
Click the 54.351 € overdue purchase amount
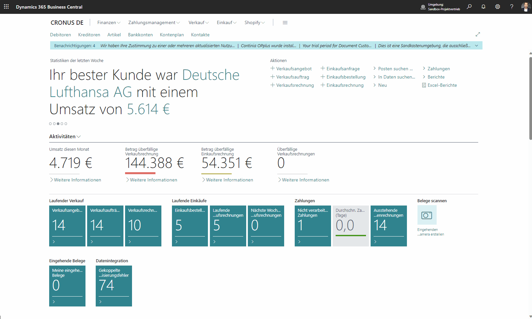click(227, 163)
